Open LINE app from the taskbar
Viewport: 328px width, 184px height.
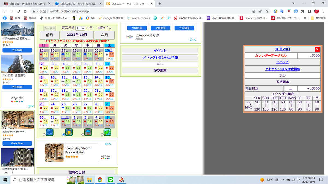(111, 180)
